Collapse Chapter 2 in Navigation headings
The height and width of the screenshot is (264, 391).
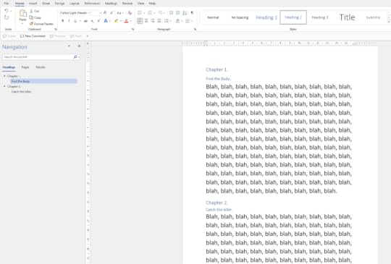tap(4, 86)
